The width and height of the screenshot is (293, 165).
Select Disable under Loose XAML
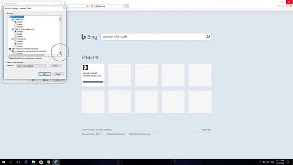16,22
